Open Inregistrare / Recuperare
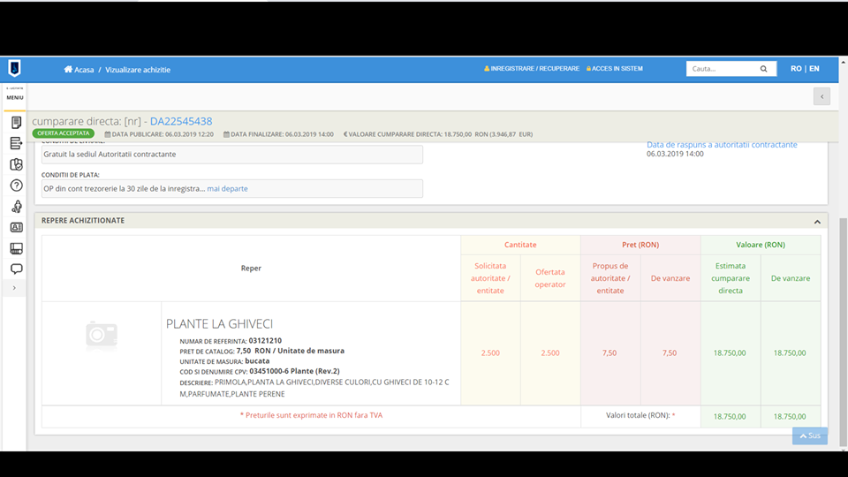The width and height of the screenshot is (848, 477). [532, 69]
